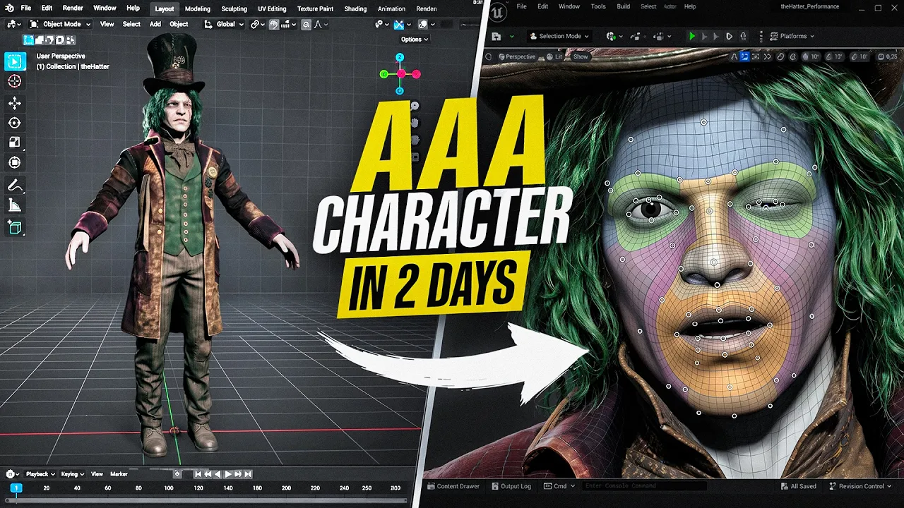Open Blender editor type dropdown

click(x=13, y=24)
